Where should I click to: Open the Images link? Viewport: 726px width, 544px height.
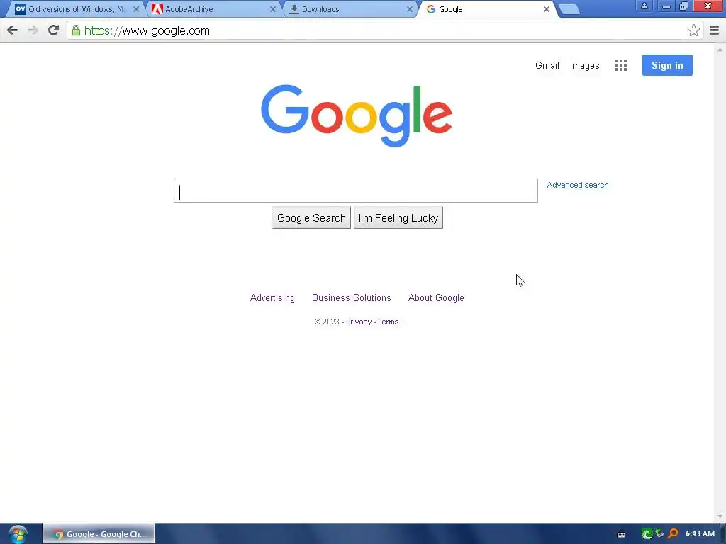[x=584, y=66]
